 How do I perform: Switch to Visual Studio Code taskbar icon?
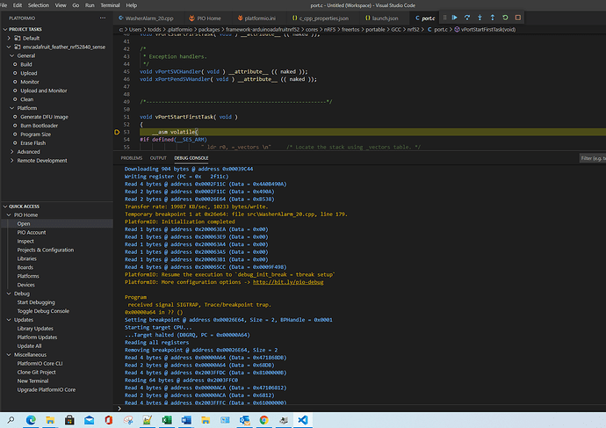[303, 420]
